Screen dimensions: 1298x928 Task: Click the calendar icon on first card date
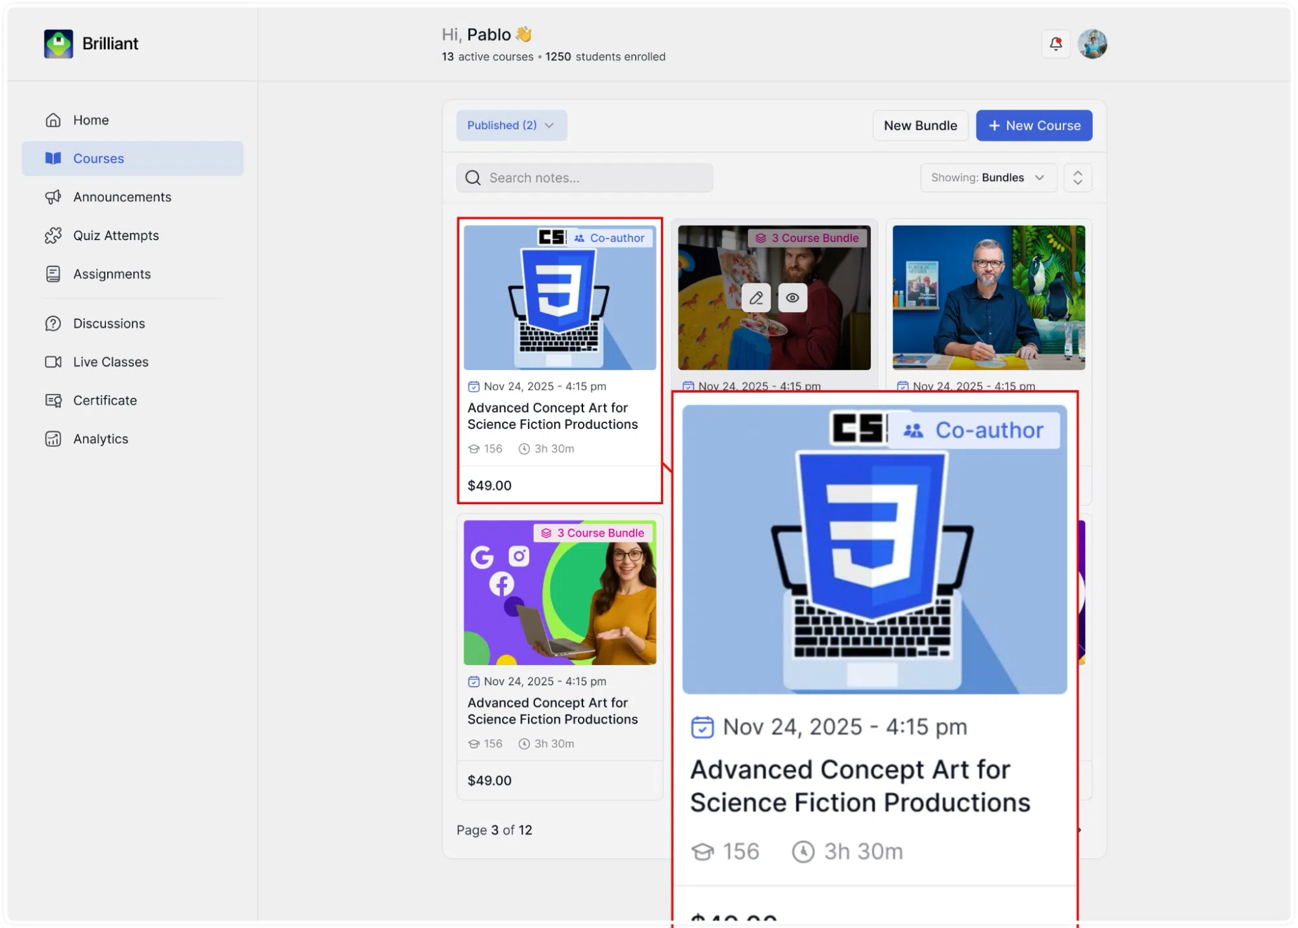point(474,387)
